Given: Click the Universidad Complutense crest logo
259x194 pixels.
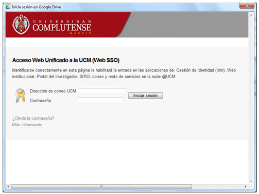Looking at the screenshot, I should point(21,25).
